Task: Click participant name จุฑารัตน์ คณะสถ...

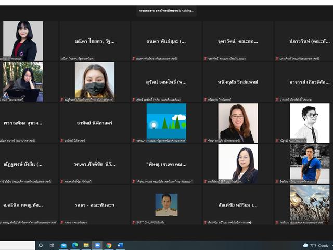Action: (x=238, y=41)
